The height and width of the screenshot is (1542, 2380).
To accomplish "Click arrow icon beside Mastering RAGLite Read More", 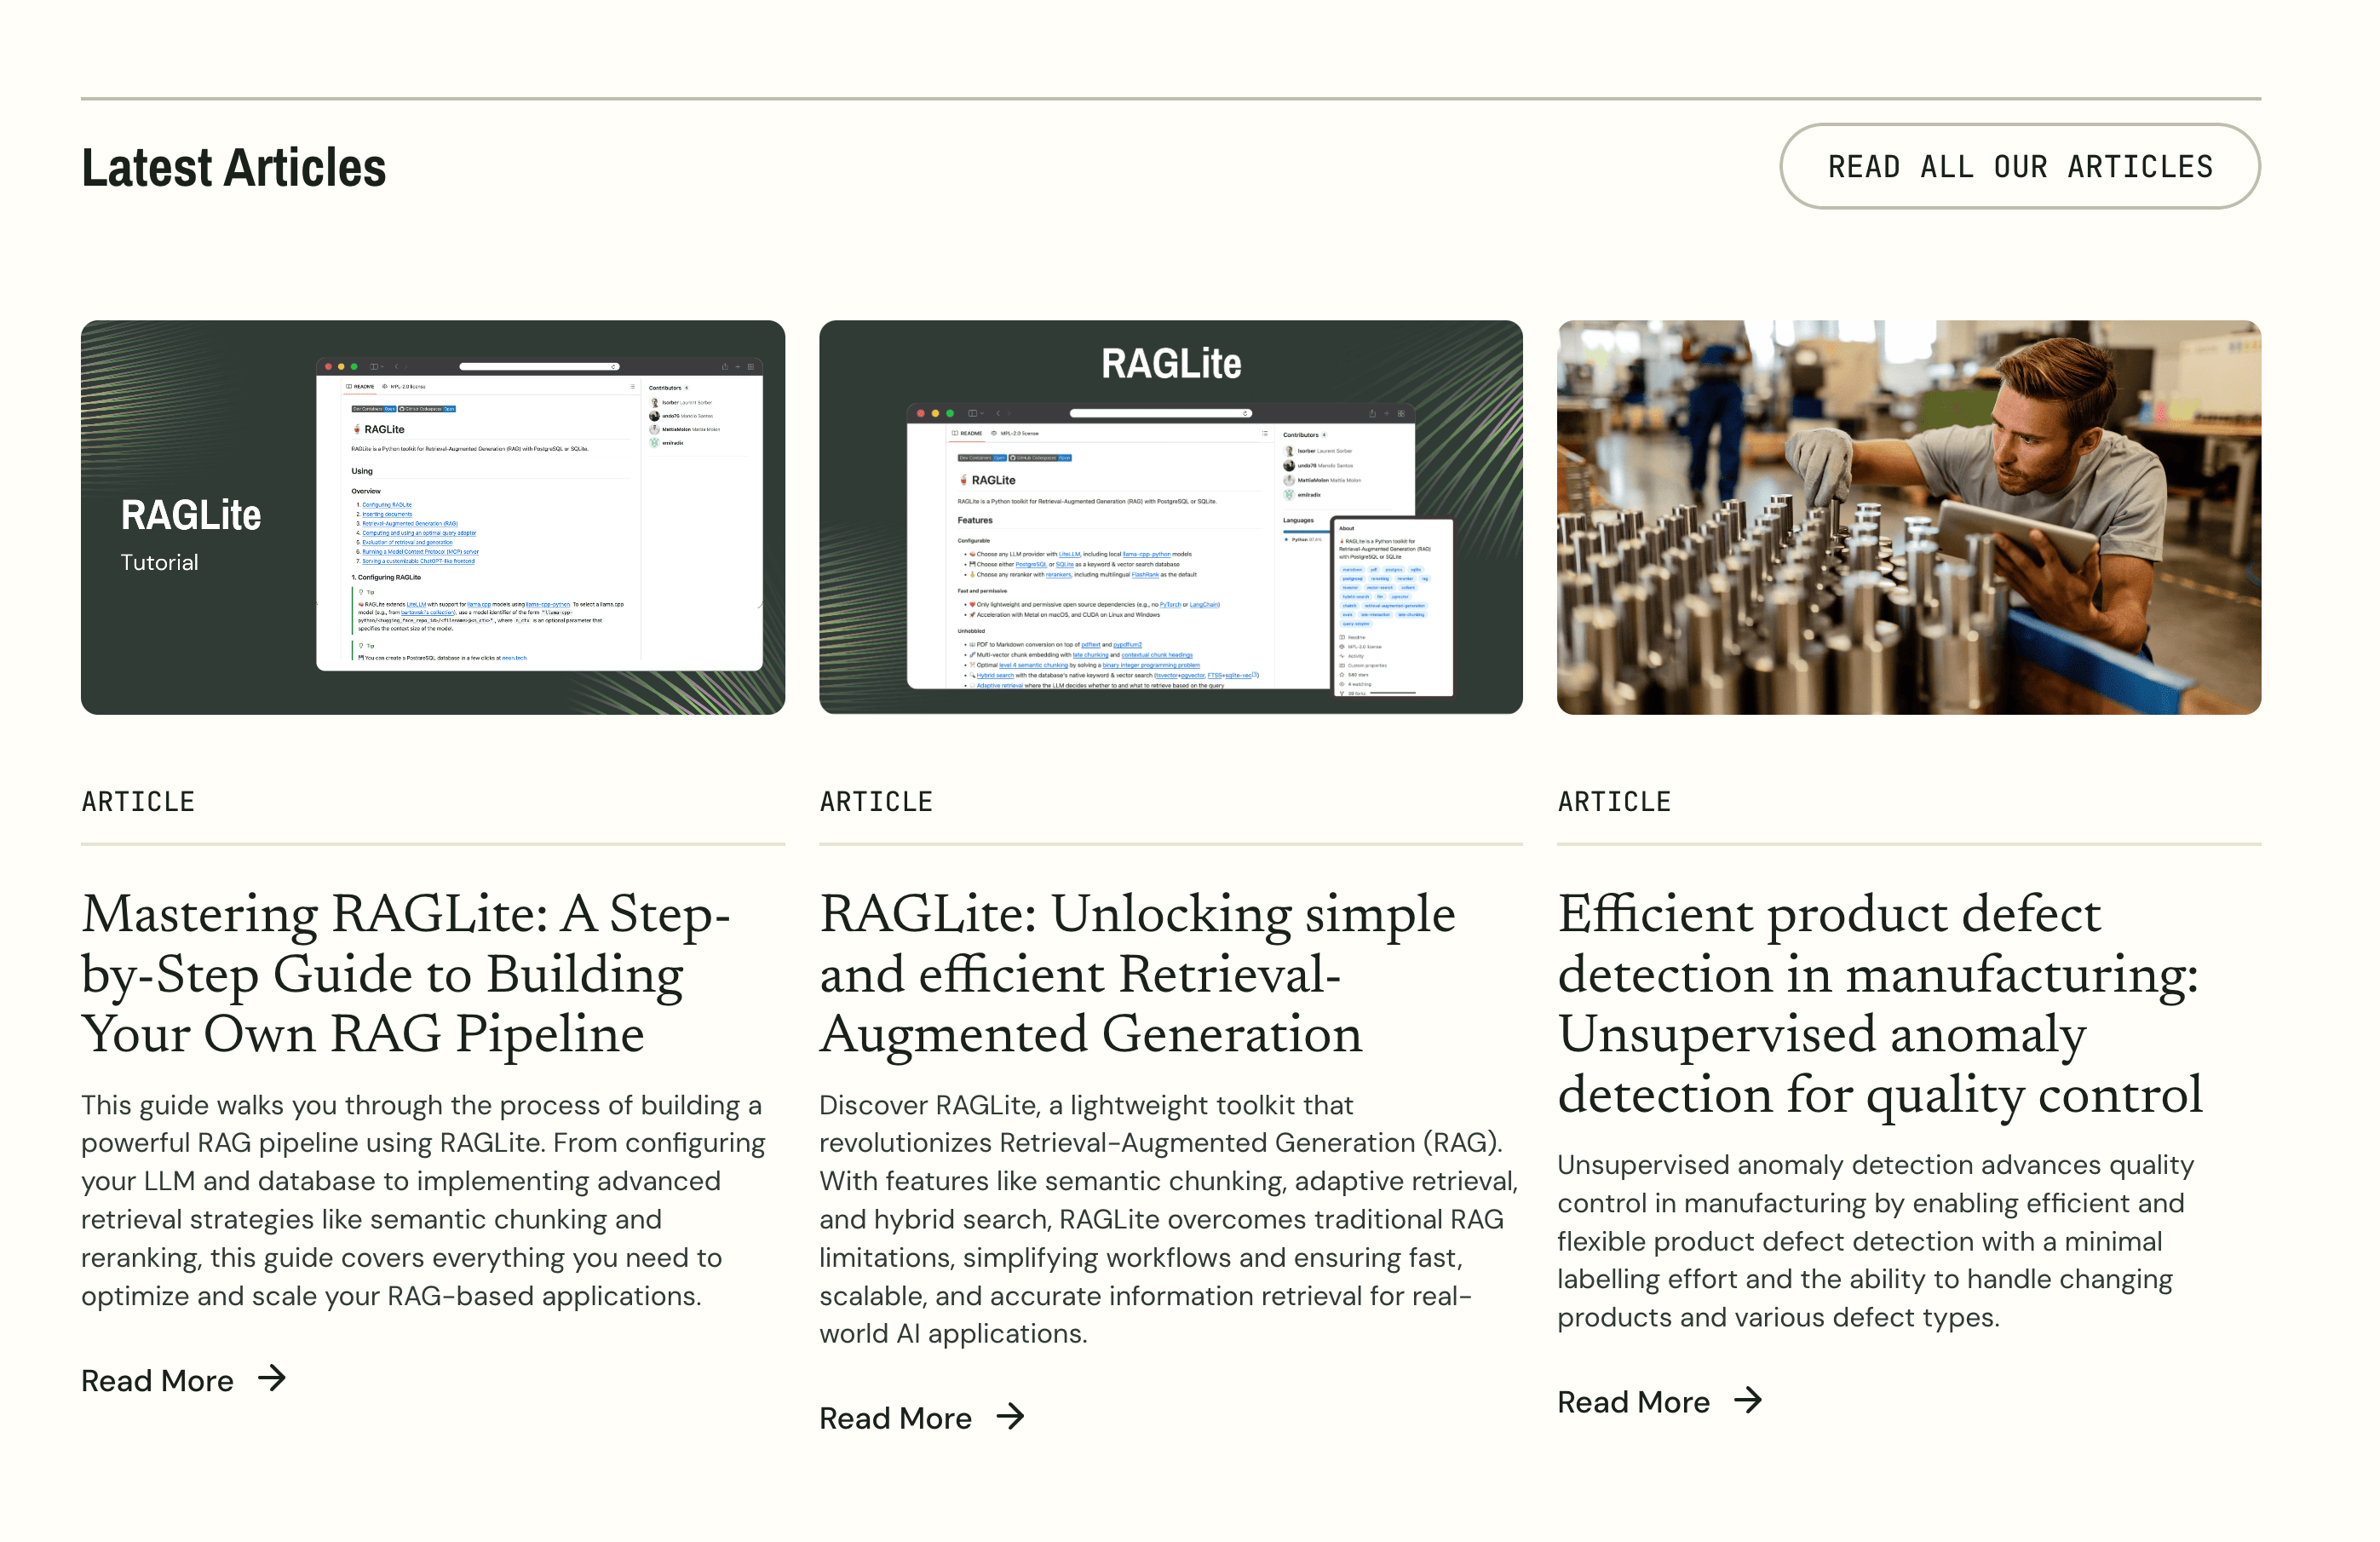I will pos(272,1379).
